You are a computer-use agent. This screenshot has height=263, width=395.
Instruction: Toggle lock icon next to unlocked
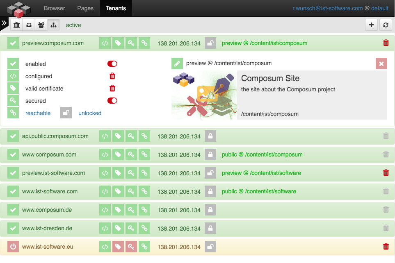[x=66, y=113]
